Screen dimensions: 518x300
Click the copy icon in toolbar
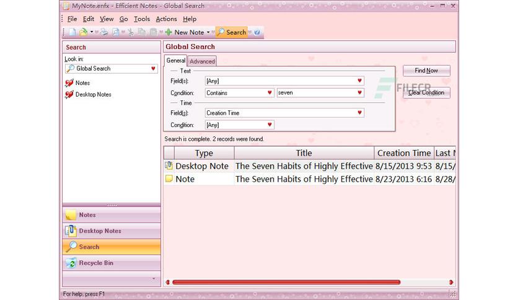(142, 32)
